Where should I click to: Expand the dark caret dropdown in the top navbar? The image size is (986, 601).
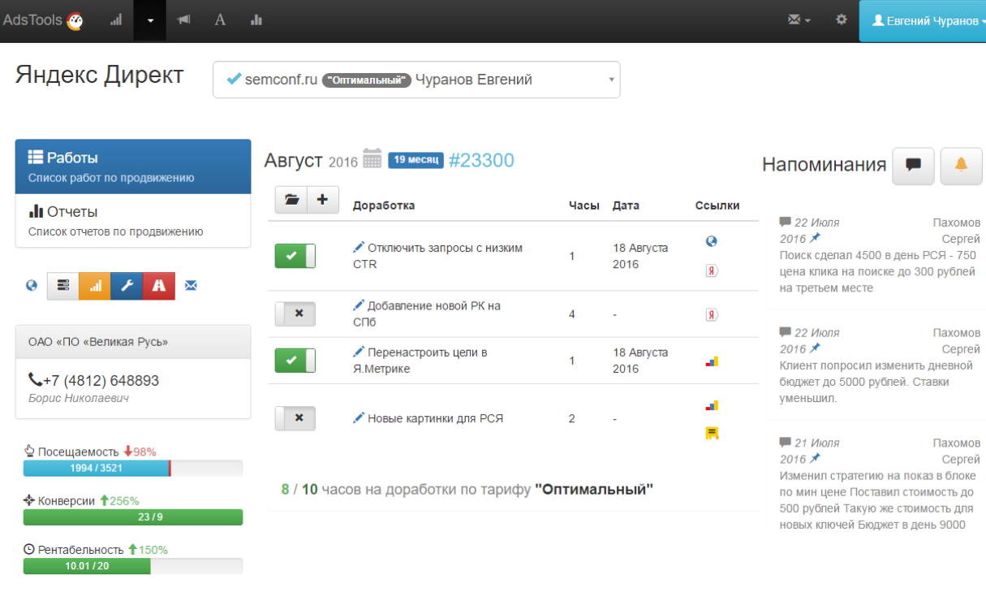point(150,20)
